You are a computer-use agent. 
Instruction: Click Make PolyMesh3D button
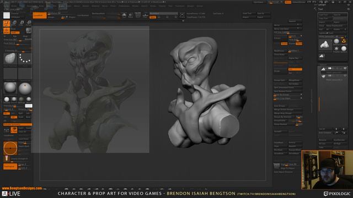pos(336,26)
